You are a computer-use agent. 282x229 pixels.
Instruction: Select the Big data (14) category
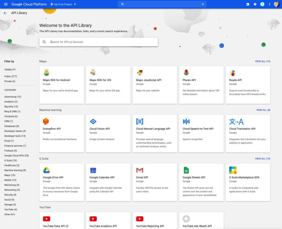pyautogui.click(x=11, y=106)
